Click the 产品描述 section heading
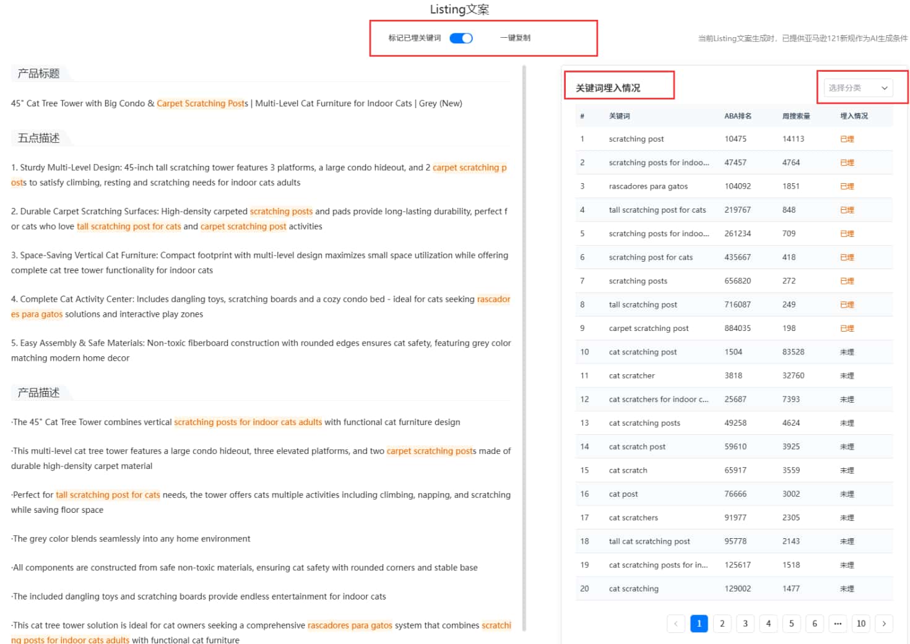 point(38,393)
